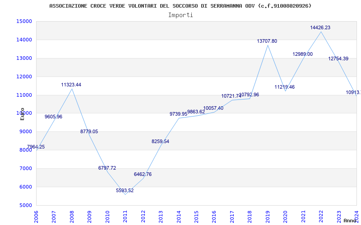Click the data label 9739.95
The height and width of the screenshot is (225, 361).
point(178,114)
